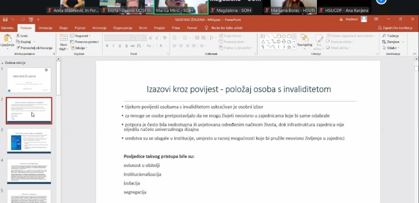
Task: Open the ribbon display options icon
Action: (376, 19)
